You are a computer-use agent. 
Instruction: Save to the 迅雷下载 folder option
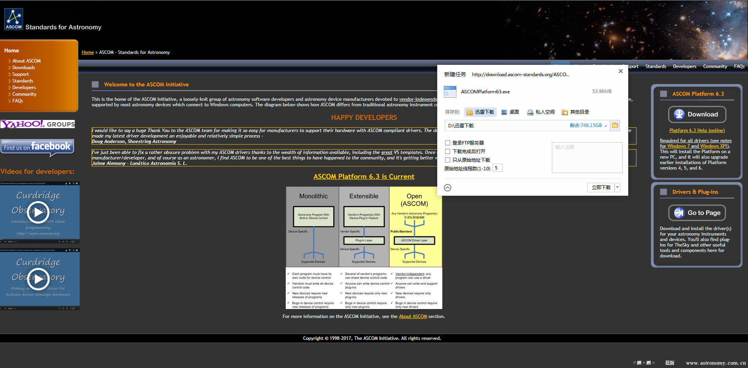(x=480, y=112)
